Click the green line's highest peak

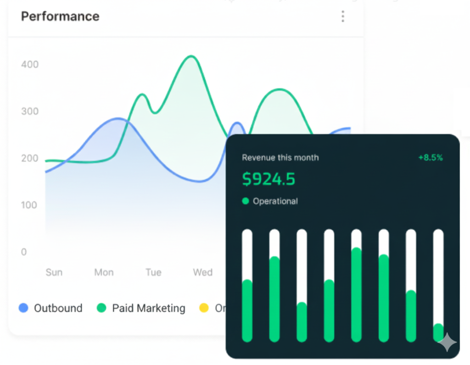[x=190, y=57]
